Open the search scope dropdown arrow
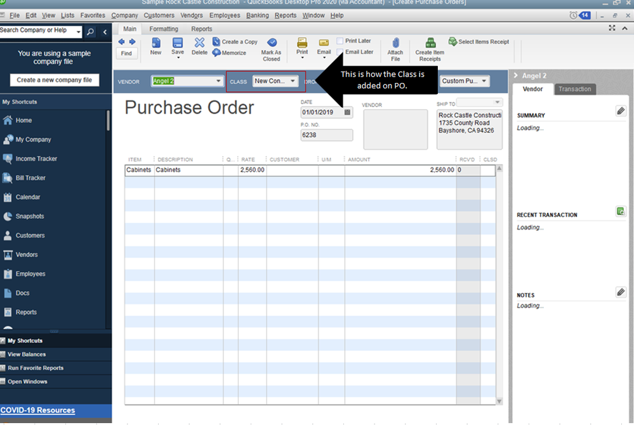Viewport: 634px width, 425px height. tap(79, 32)
